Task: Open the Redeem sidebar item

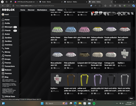Action: (x=7, y=70)
